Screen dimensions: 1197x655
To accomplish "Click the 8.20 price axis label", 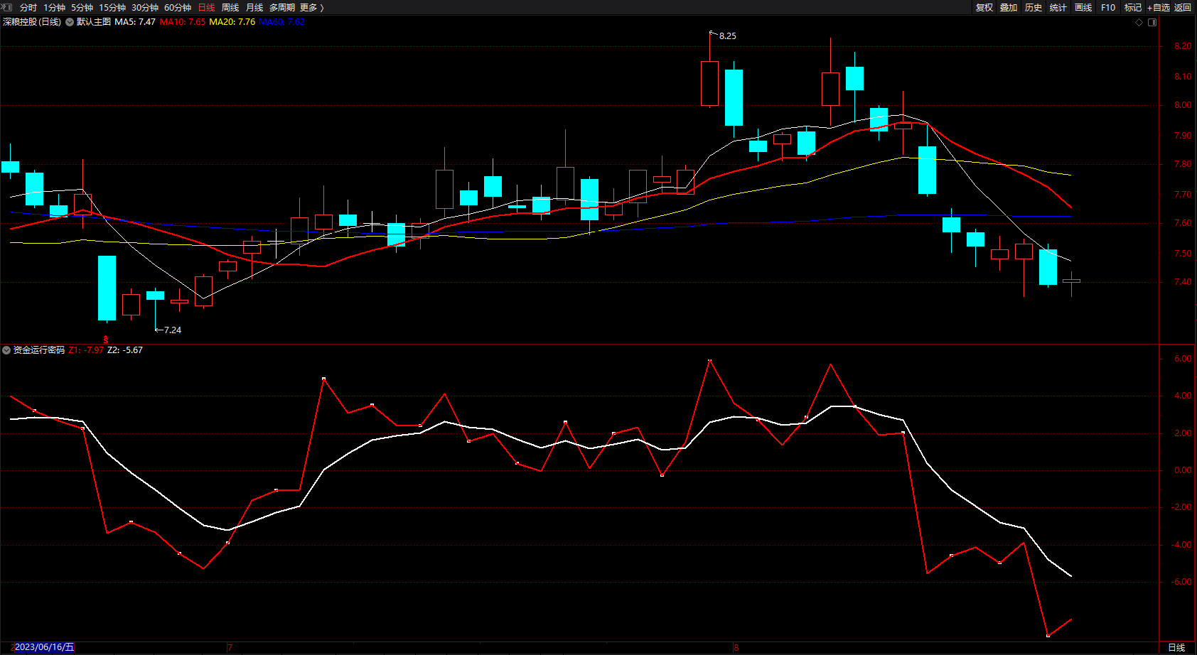I will 1183,46.
